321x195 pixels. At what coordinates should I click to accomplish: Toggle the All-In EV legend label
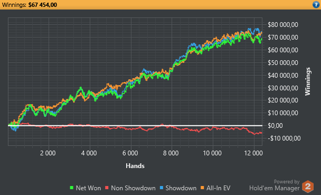pos(219,188)
